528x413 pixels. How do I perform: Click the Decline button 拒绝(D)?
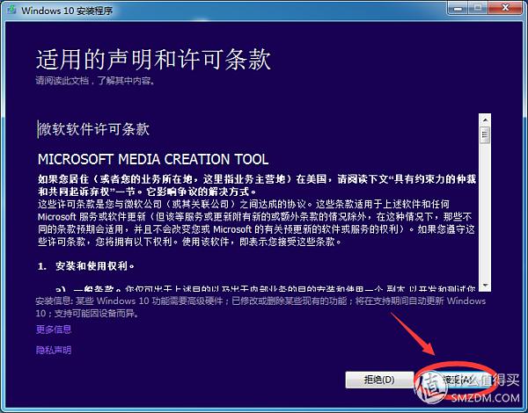379,380
